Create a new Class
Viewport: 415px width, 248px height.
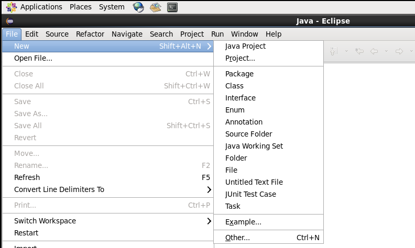tap(269, 86)
